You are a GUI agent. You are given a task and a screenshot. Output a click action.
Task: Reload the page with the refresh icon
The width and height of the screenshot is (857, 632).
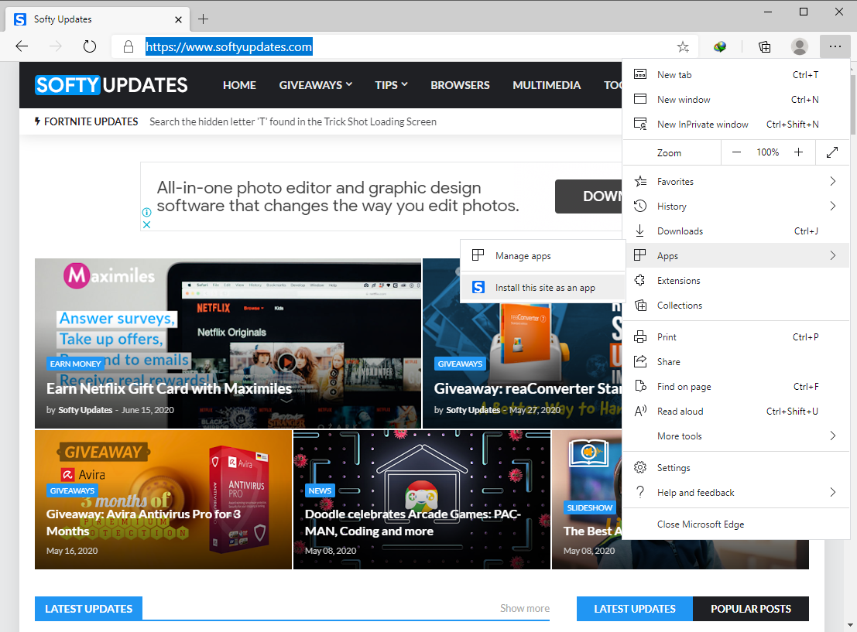pos(90,46)
